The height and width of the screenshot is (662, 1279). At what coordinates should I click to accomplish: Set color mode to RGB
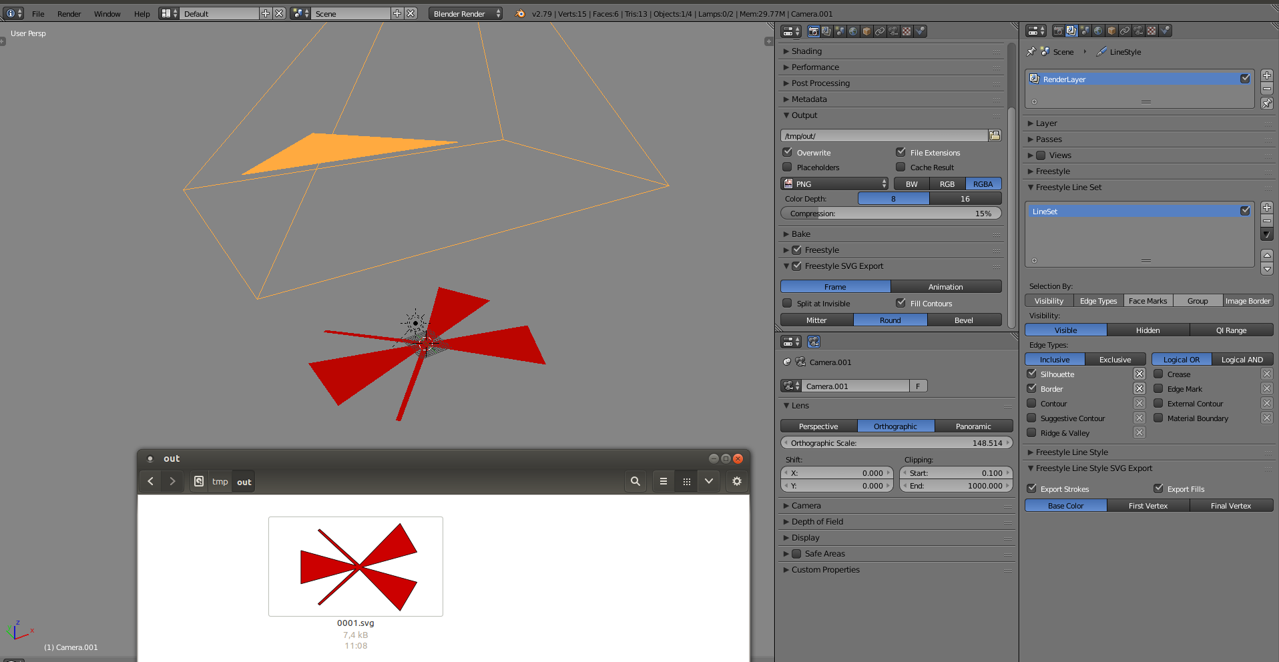[947, 184]
